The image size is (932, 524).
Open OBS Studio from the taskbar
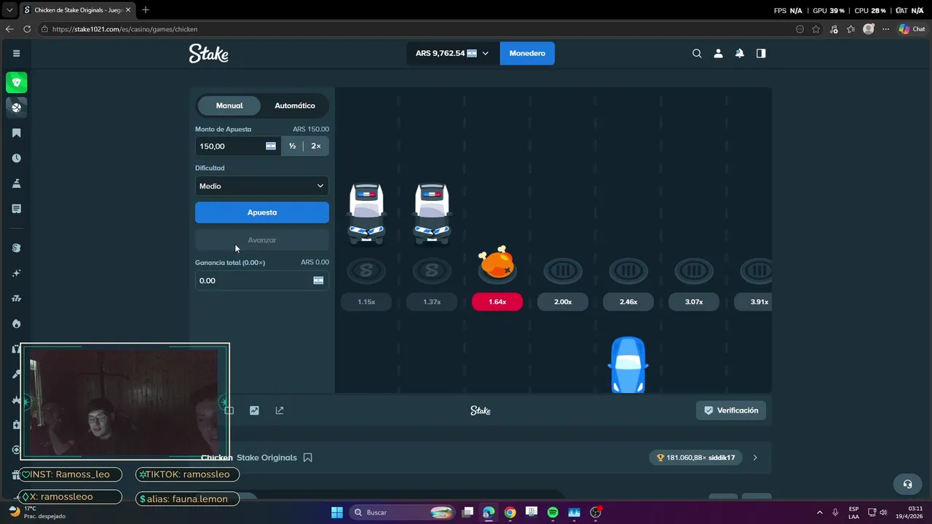pyautogui.click(x=596, y=512)
